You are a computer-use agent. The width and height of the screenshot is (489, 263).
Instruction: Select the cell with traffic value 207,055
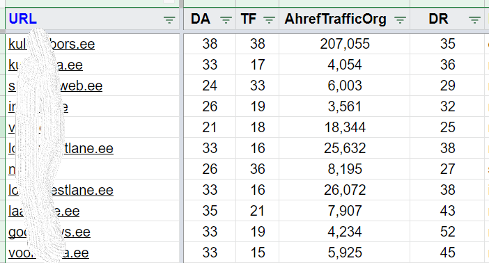click(344, 44)
